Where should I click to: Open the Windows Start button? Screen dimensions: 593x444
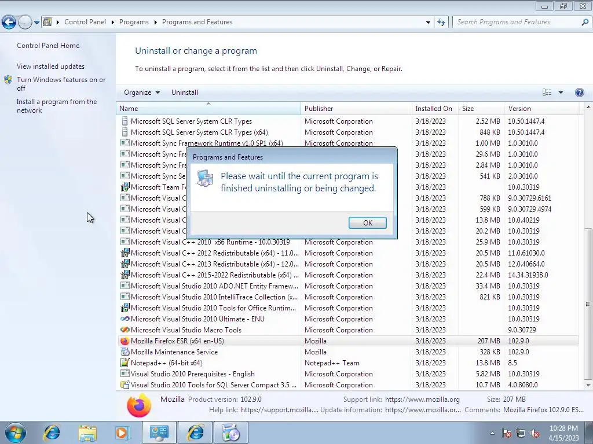(x=15, y=432)
